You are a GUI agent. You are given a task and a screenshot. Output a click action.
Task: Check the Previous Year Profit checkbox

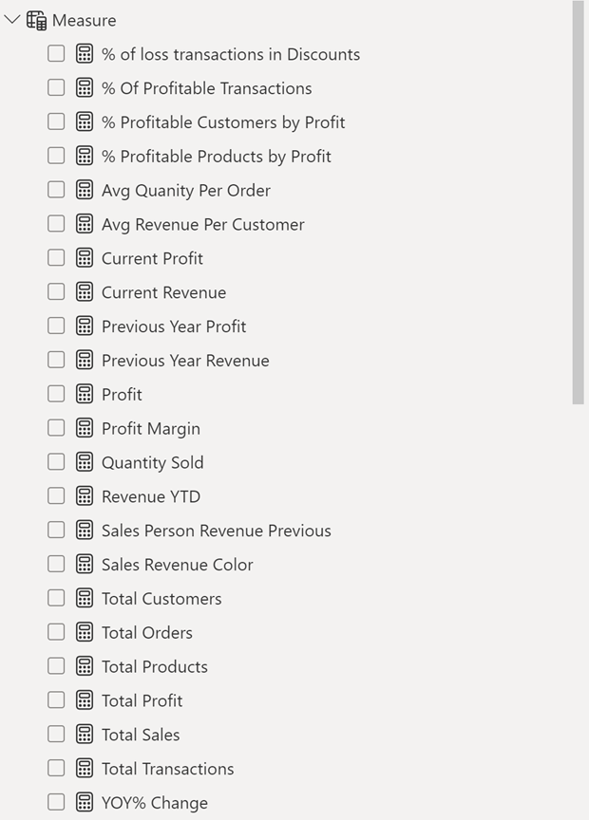[x=56, y=326]
